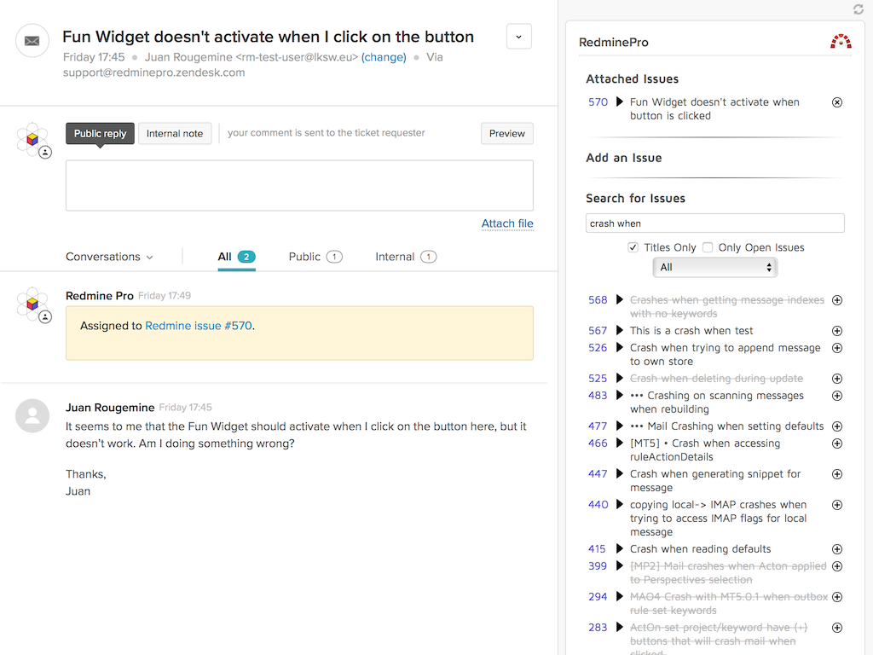Attach issue 526 with the plus icon

(836, 348)
